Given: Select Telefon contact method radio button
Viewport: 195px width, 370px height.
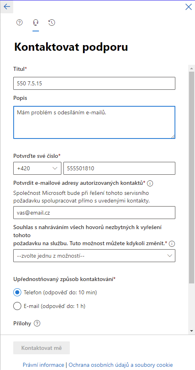Looking at the screenshot, I should [x=17, y=292].
